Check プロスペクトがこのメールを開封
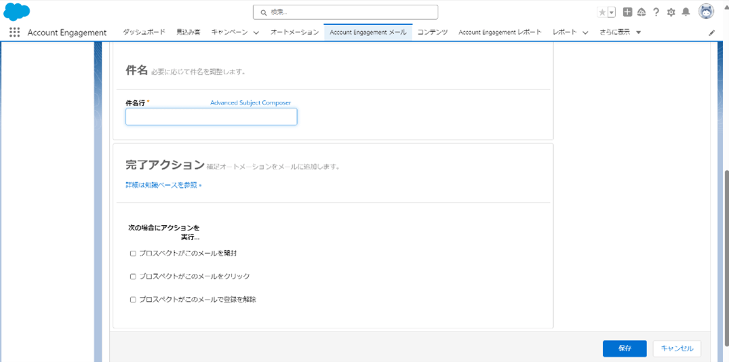The height and width of the screenshot is (362, 729). tap(133, 254)
